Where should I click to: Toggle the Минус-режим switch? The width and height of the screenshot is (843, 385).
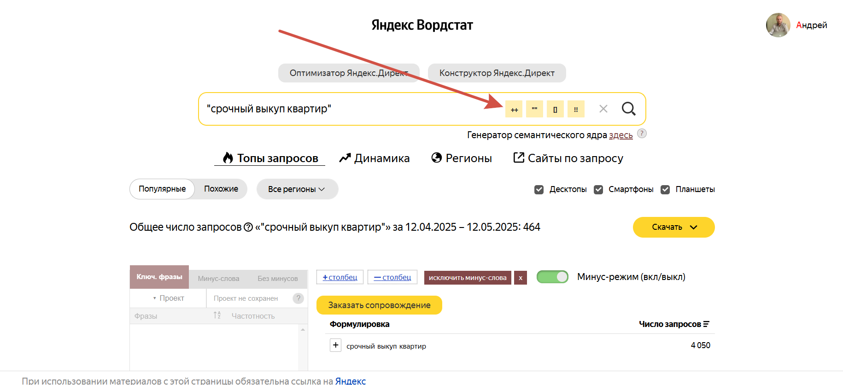point(553,277)
